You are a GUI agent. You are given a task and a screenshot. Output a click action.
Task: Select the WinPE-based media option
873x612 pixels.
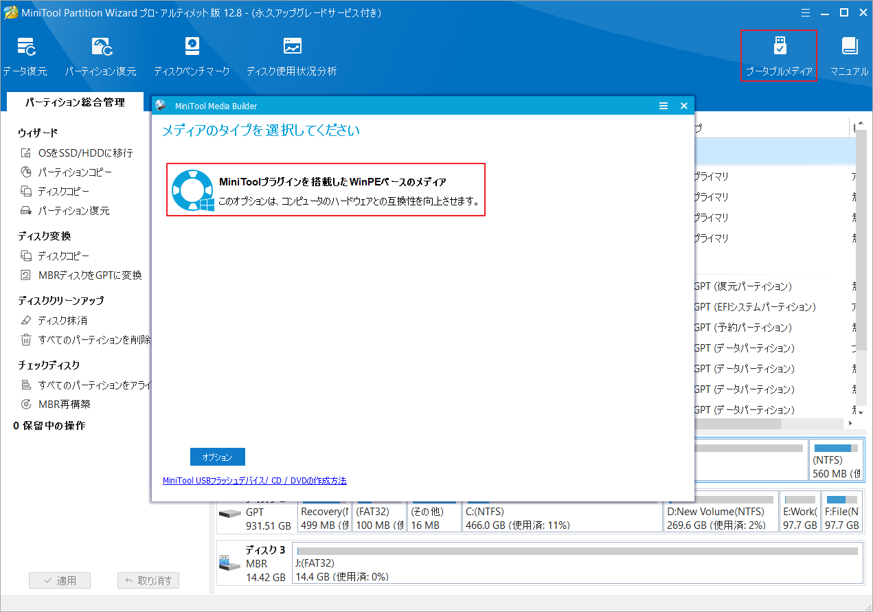tap(326, 190)
